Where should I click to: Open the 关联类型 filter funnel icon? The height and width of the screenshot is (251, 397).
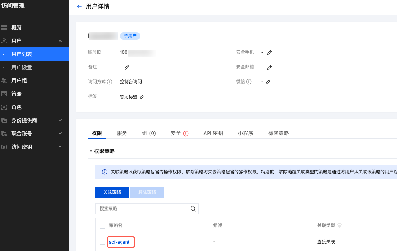pos(339,226)
